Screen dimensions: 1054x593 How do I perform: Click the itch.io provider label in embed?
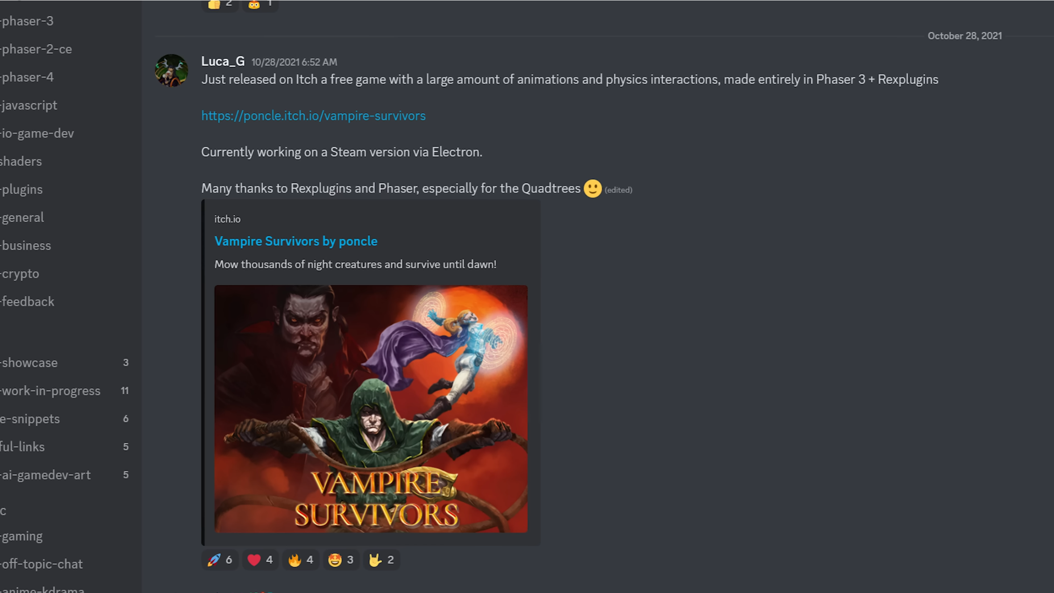(227, 219)
